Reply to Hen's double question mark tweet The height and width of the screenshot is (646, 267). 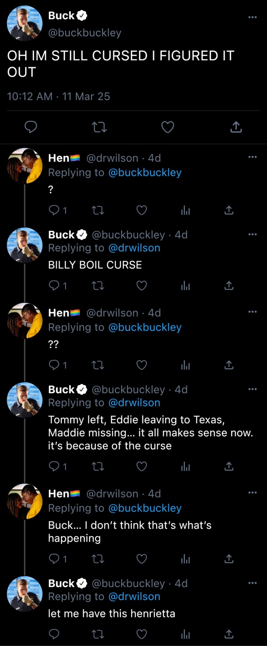coord(54,365)
